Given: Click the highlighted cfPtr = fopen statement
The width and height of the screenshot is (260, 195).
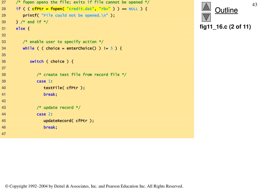Looking at the screenshot, I should pos(71,9).
